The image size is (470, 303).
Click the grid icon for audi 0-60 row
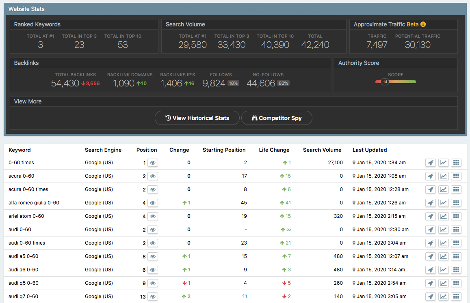[x=456, y=230]
